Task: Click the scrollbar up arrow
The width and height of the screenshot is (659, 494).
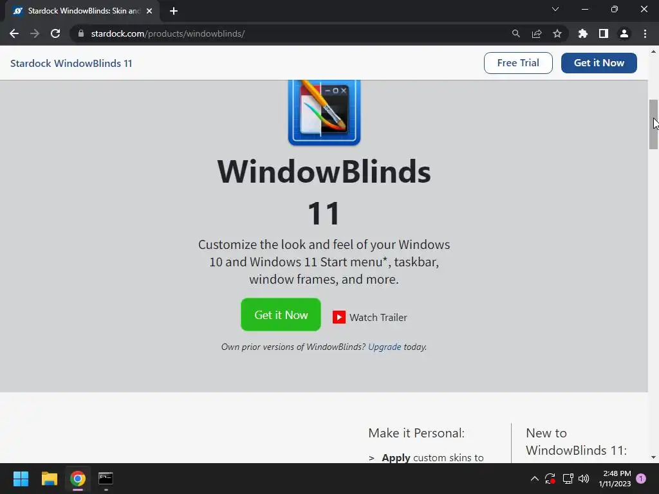Action: (653, 51)
